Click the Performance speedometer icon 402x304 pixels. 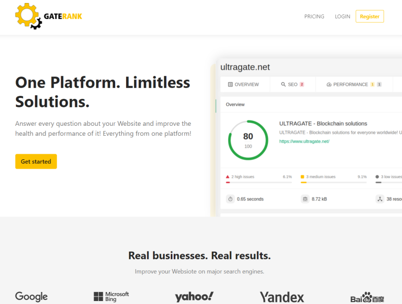click(x=329, y=84)
